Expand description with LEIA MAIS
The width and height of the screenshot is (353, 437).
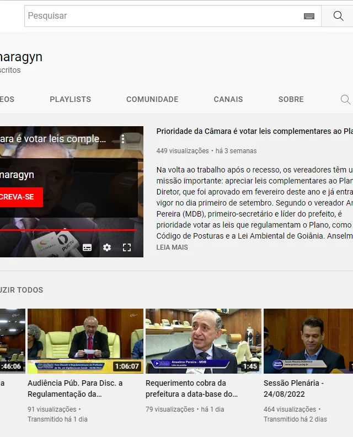click(172, 247)
